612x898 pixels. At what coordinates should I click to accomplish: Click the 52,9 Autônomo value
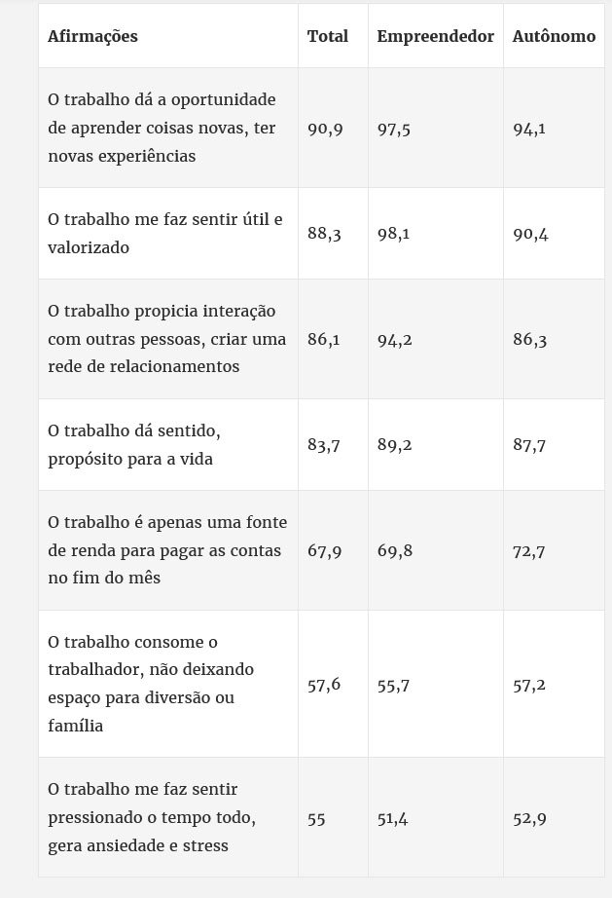pos(529,818)
